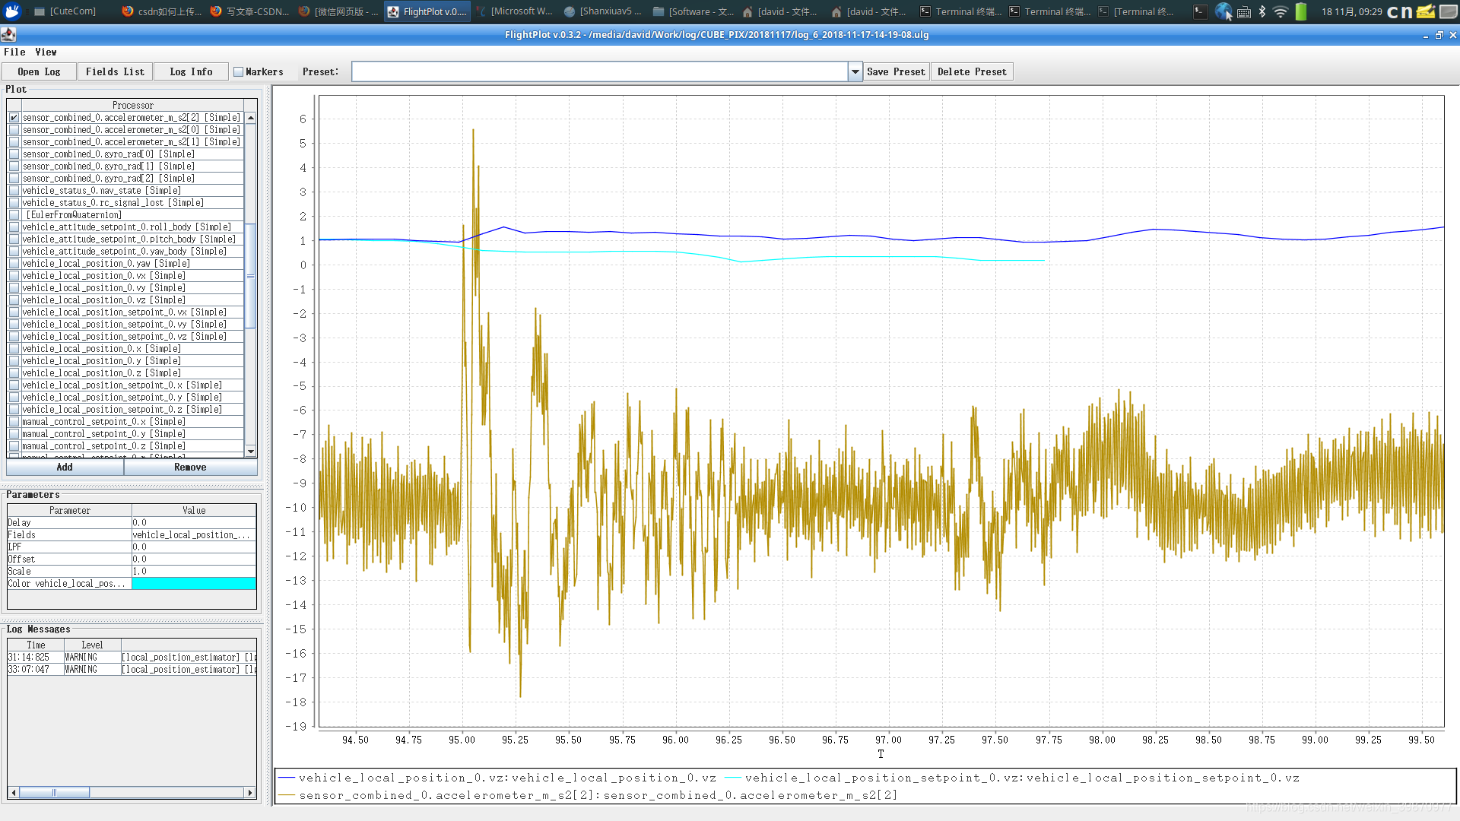1460x821 pixels.
Task: Select the Offset parameter value cell
Action: click(x=194, y=559)
